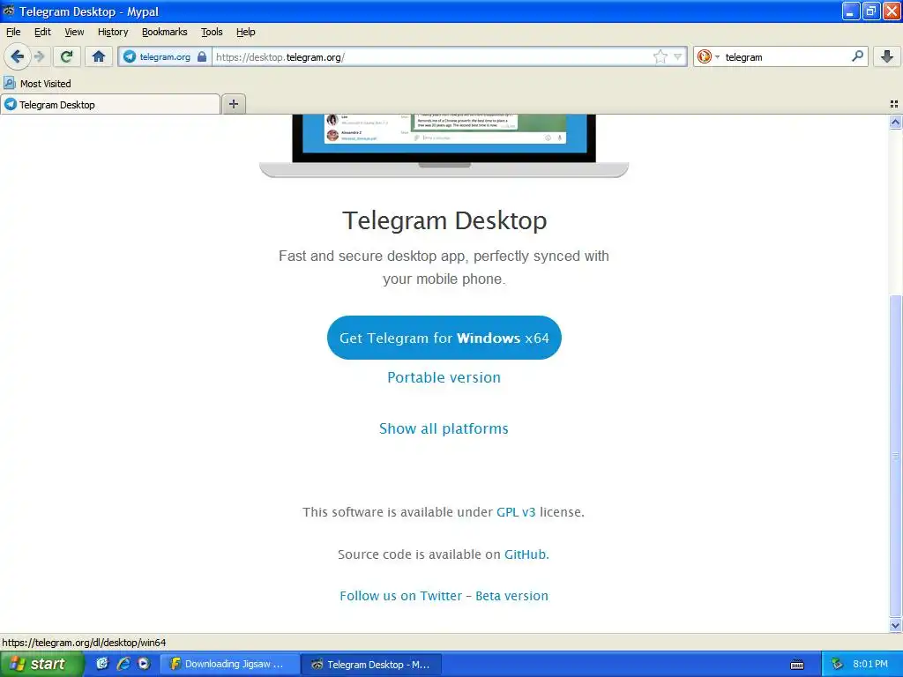Open the History menu
The height and width of the screenshot is (677, 903).
pyautogui.click(x=113, y=32)
